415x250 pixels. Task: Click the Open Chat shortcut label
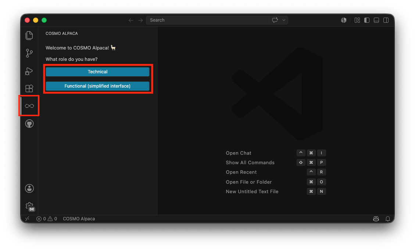(x=239, y=153)
